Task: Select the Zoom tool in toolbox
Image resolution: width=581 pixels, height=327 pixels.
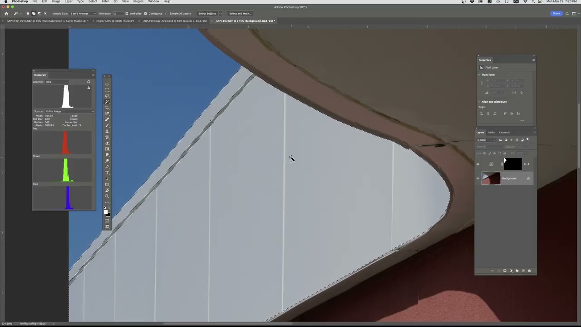Action: click(x=107, y=195)
